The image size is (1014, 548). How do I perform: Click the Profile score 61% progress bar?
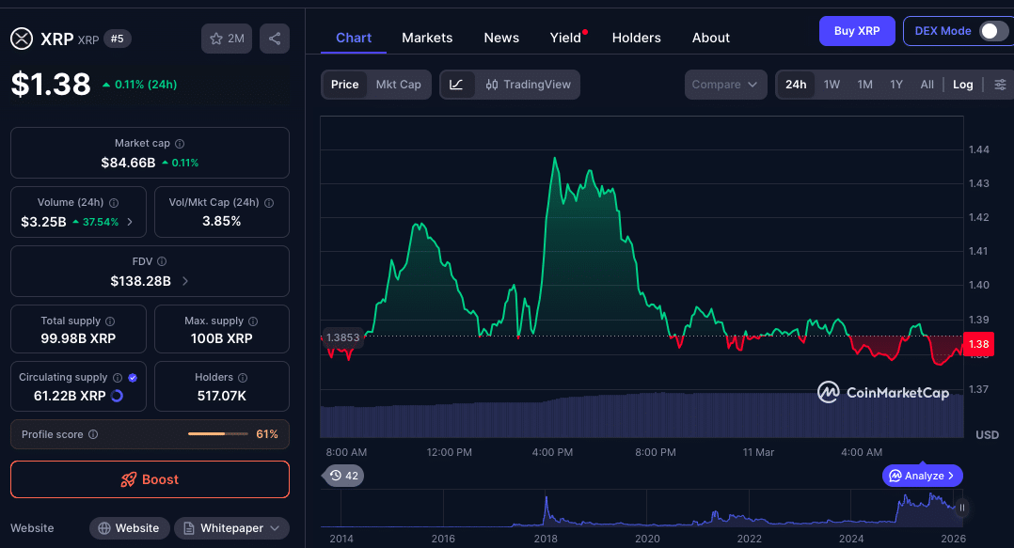tap(218, 433)
